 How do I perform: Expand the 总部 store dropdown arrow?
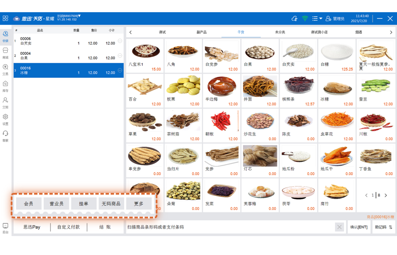pyautogui.click(x=79, y=16)
